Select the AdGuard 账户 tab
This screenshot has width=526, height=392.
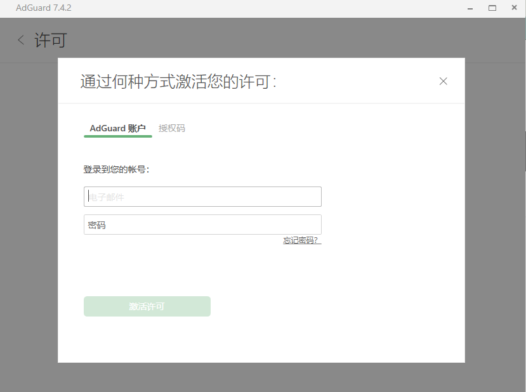[118, 128]
